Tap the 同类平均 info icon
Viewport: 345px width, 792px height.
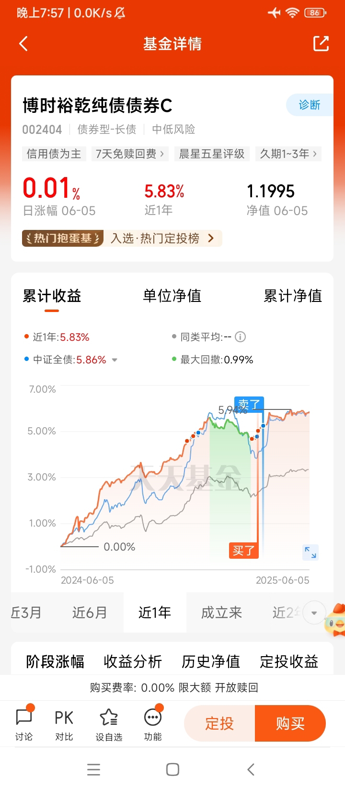click(241, 337)
